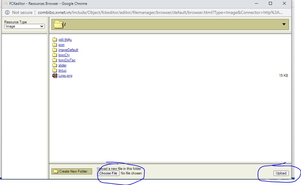Open the giới thiệu folder link
This screenshot has height=185, width=301.
tap(65, 40)
